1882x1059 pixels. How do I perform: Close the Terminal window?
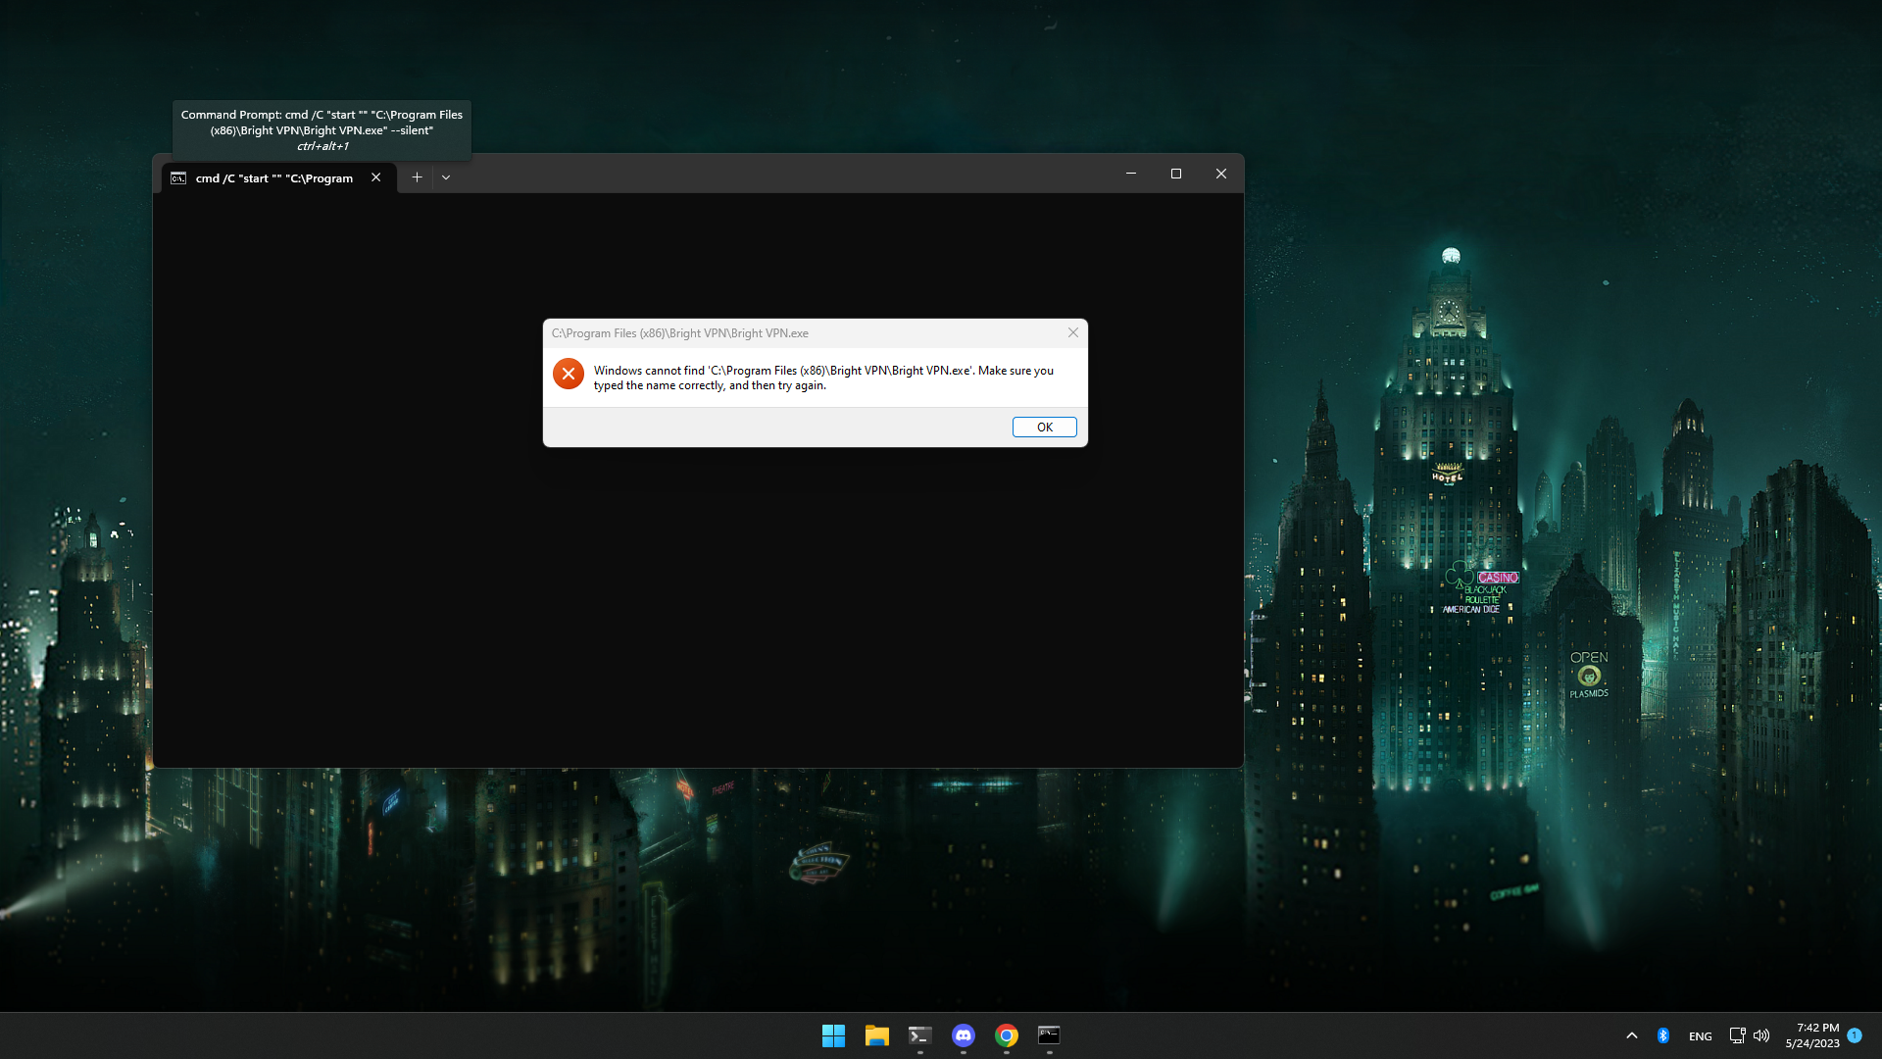click(1220, 174)
